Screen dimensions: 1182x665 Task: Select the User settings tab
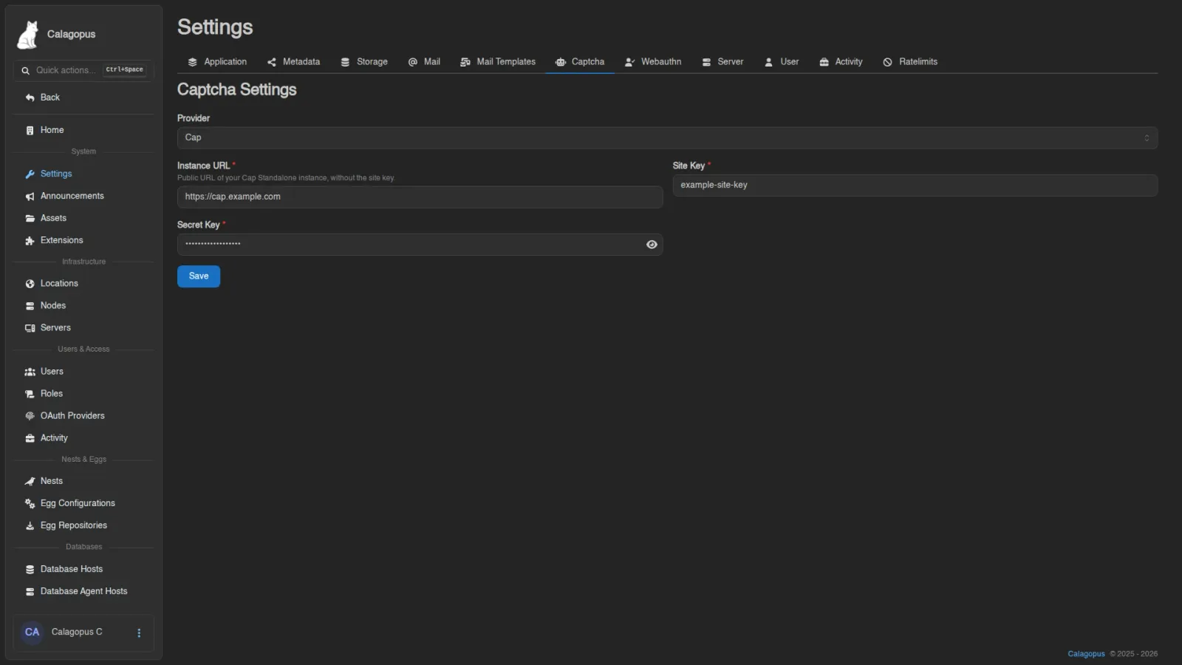[782, 62]
